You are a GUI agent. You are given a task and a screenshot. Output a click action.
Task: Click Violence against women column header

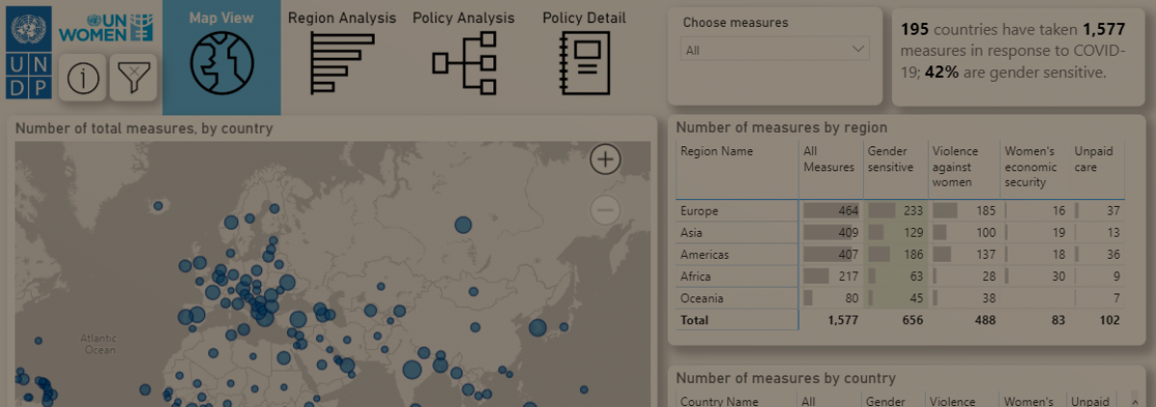[x=955, y=166]
